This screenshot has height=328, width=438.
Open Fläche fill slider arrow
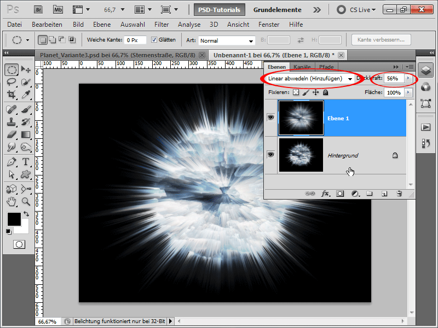(x=408, y=92)
